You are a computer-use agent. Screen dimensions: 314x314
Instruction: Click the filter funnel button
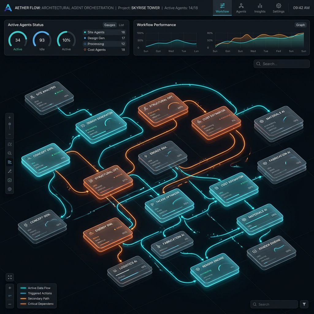coord(304,304)
